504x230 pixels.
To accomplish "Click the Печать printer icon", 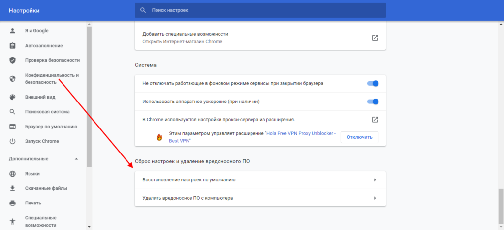I will tap(13, 203).
